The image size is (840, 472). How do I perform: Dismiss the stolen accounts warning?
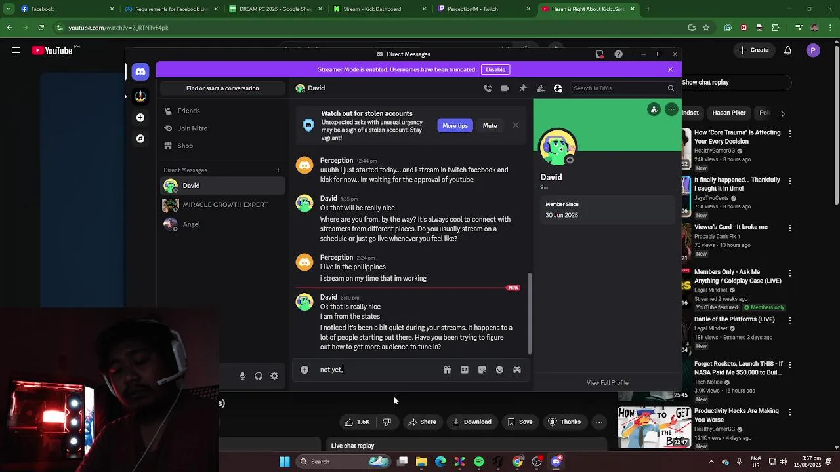pyautogui.click(x=516, y=125)
